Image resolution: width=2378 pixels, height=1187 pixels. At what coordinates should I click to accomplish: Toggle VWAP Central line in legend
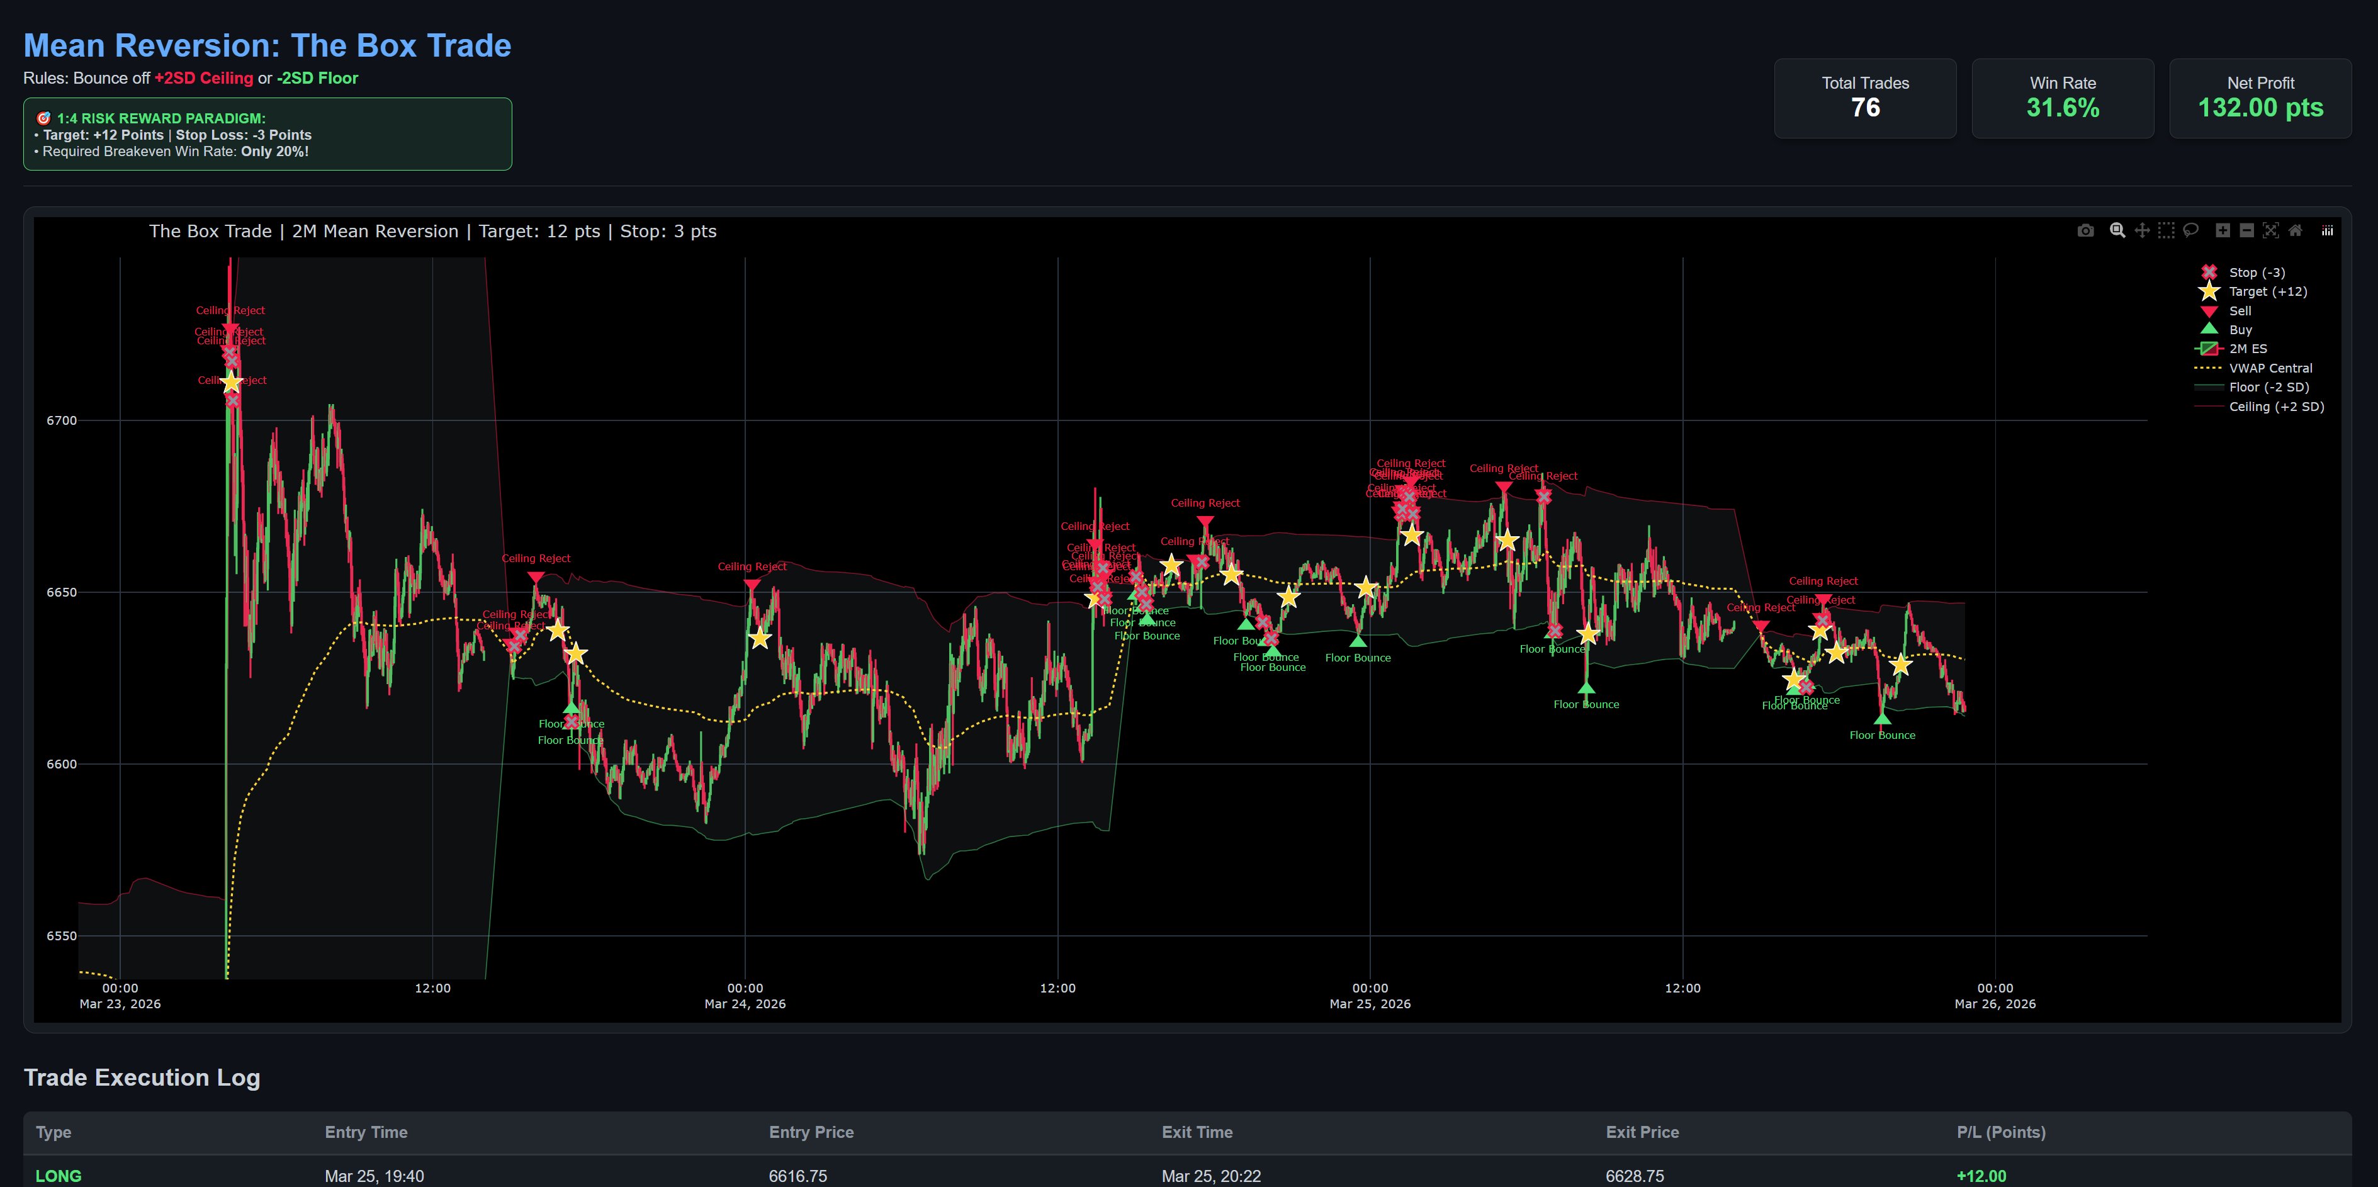[x=2270, y=368]
